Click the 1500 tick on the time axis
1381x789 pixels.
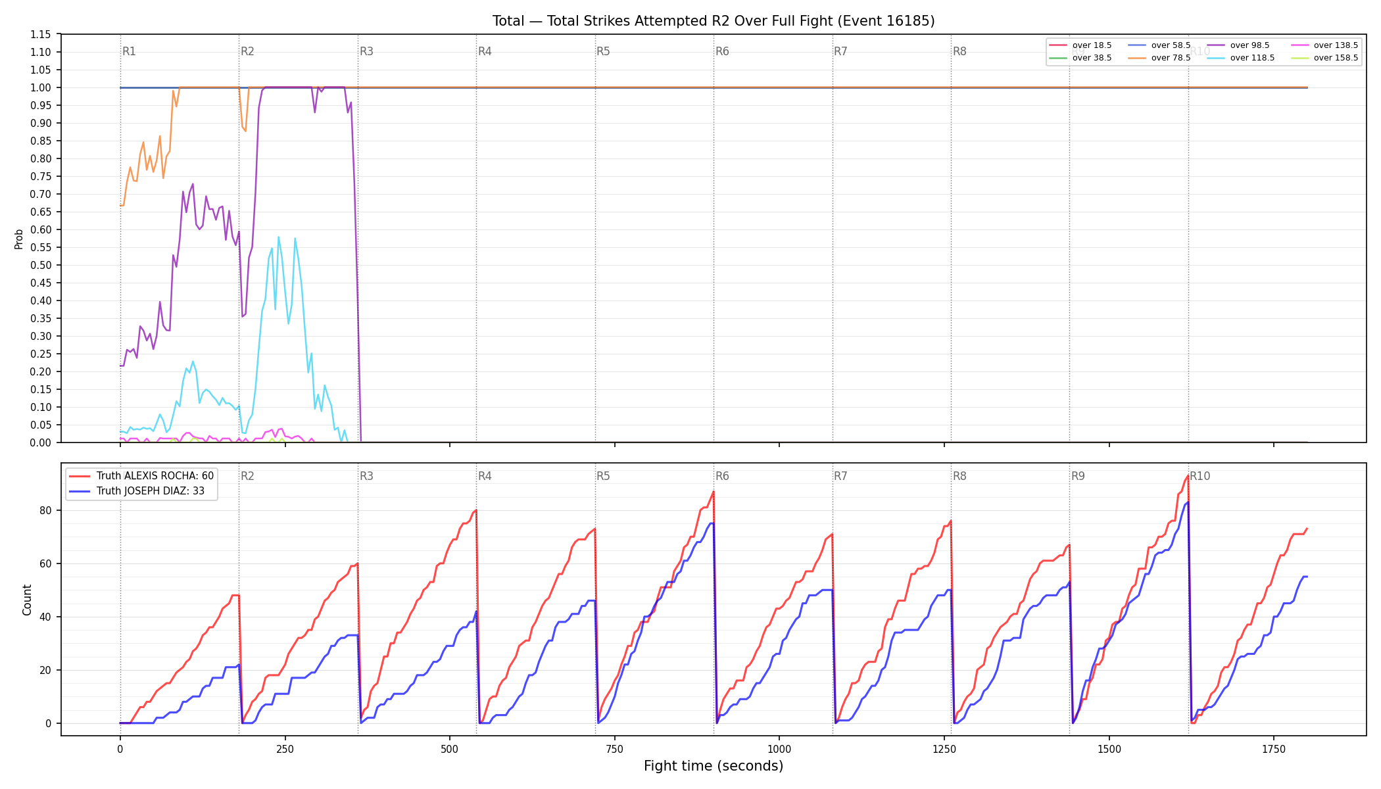click(1109, 749)
